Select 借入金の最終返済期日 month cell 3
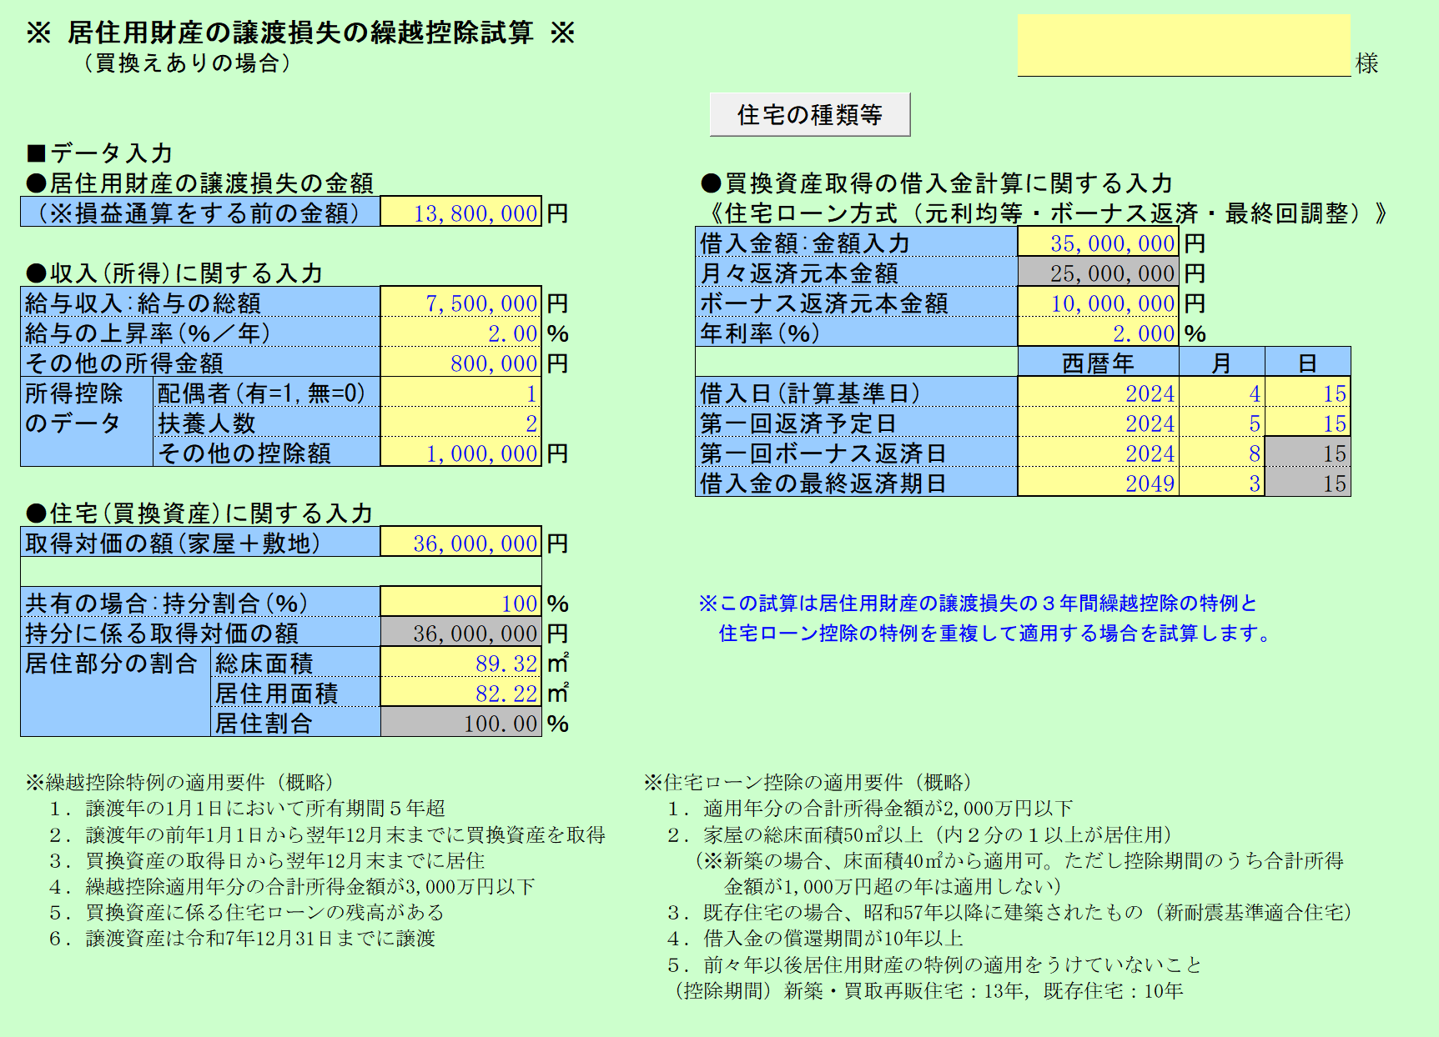 pos(1221,483)
